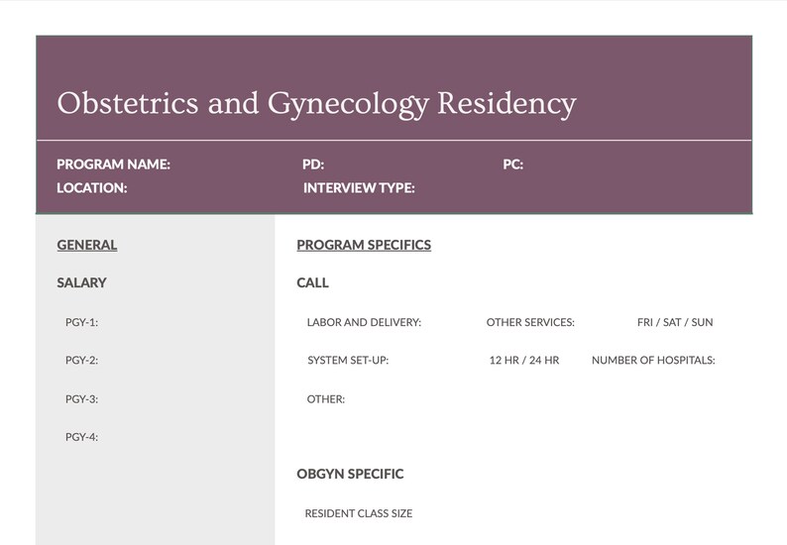Select the FRI / SAT / SUN text
787x545 pixels.
click(x=675, y=322)
